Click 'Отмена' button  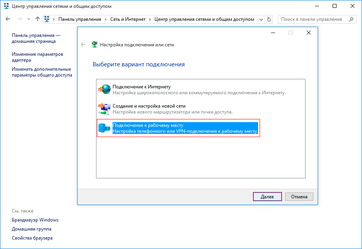pos(299,197)
